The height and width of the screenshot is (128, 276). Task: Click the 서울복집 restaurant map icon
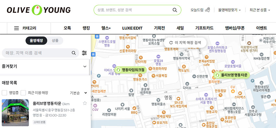[x=153, y=76]
